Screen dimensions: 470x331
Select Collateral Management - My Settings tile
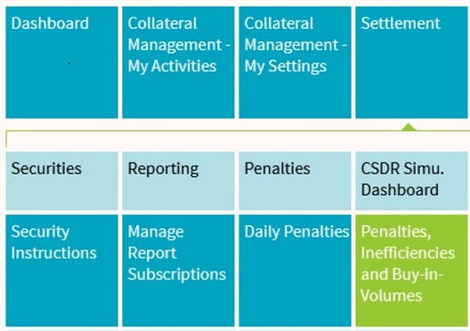[295, 62]
